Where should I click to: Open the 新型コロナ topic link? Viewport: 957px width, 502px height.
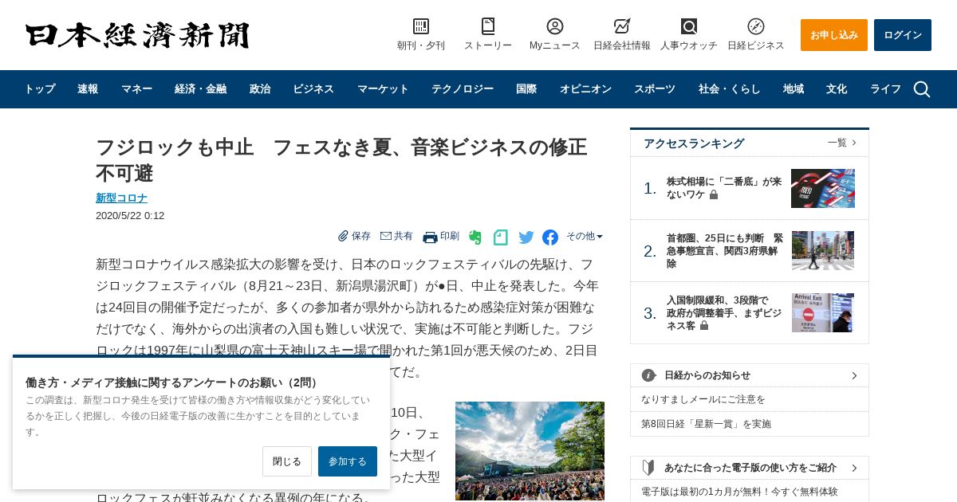tap(121, 198)
